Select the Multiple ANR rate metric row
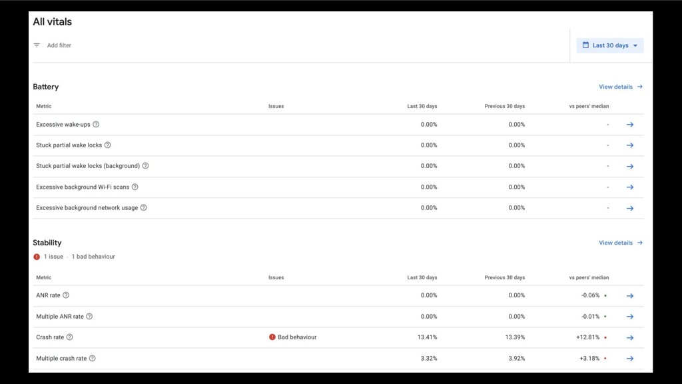The width and height of the screenshot is (682, 384). [338, 317]
